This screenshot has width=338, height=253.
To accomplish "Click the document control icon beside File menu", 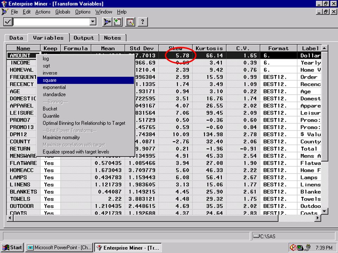I will 4,12.
